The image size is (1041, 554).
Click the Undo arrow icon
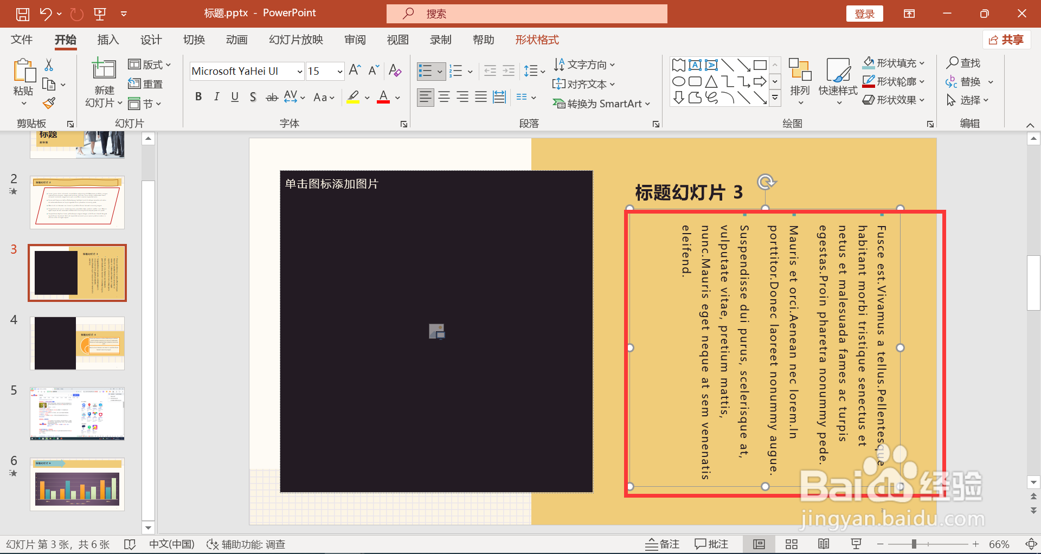coord(46,14)
